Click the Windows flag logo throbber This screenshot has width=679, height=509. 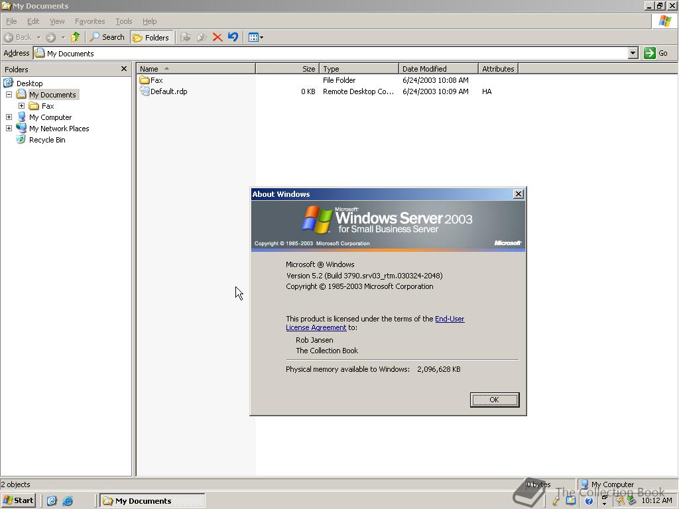664,21
